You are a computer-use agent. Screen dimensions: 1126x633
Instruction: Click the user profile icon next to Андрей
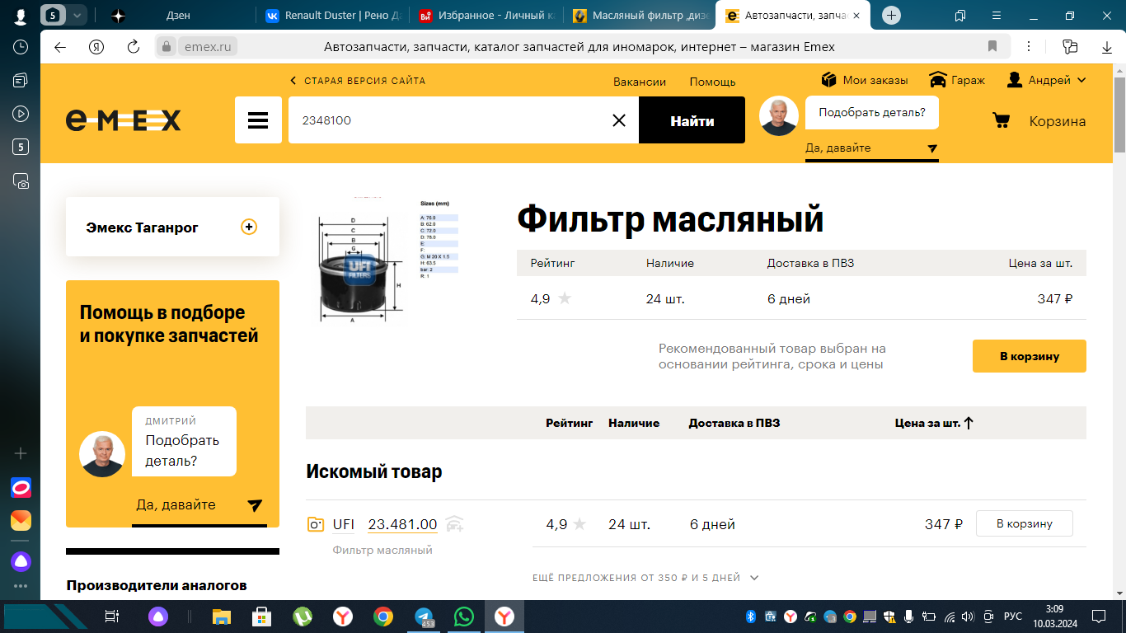click(1015, 80)
